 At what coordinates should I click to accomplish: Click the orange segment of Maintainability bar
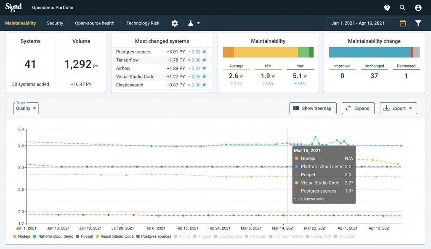pos(229,52)
